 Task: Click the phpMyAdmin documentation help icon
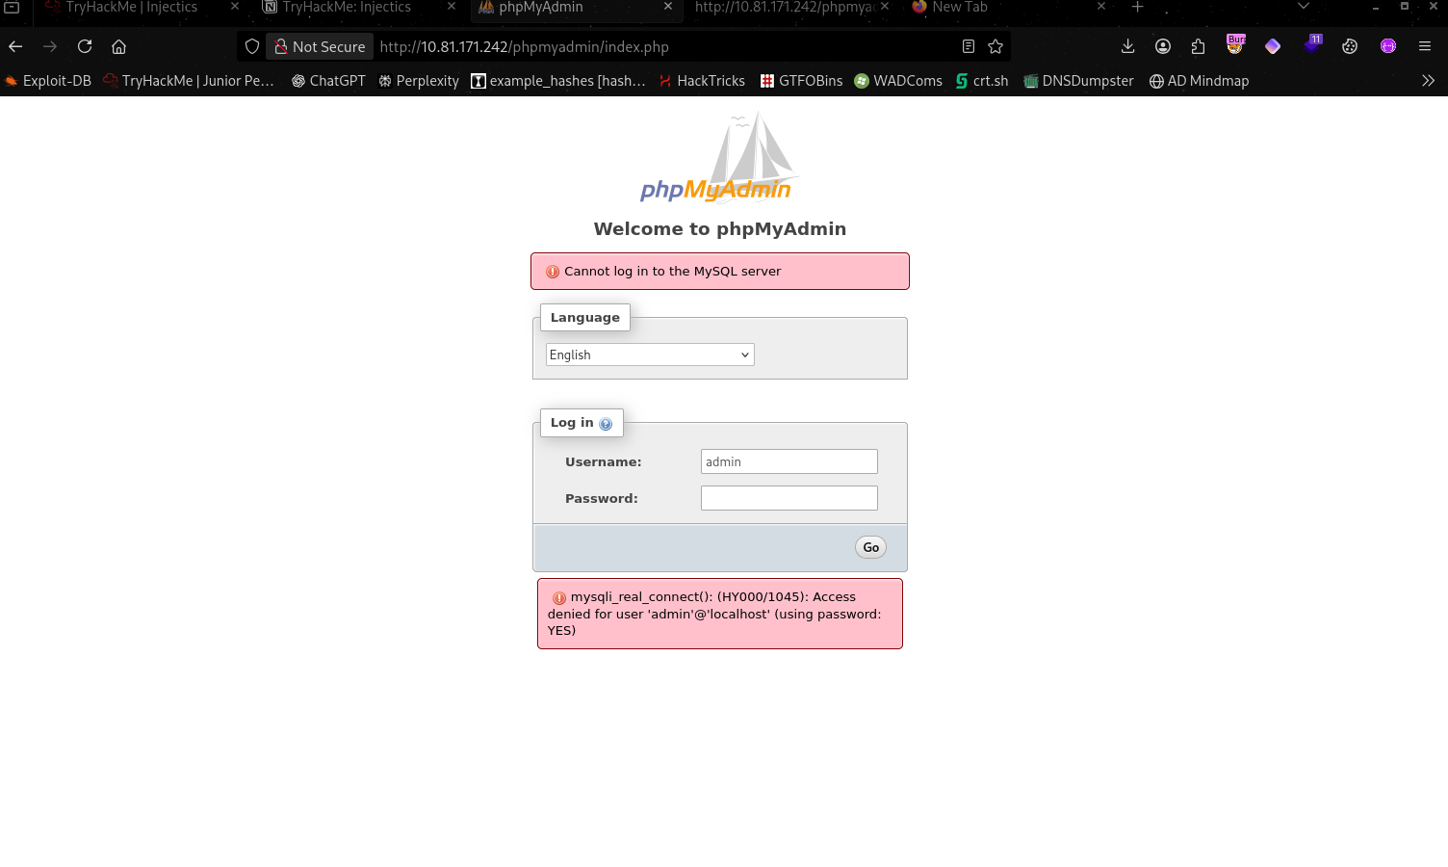coord(606,424)
